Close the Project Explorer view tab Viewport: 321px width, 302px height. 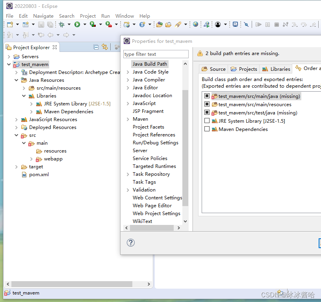click(x=55, y=47)
